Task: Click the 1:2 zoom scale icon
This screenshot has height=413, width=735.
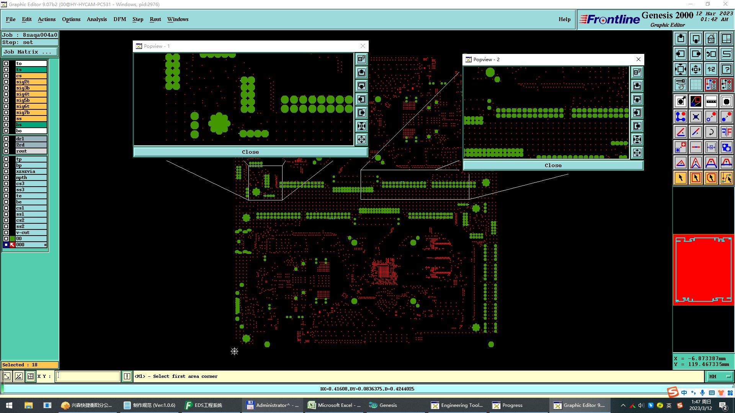Action: coord(711,69)
